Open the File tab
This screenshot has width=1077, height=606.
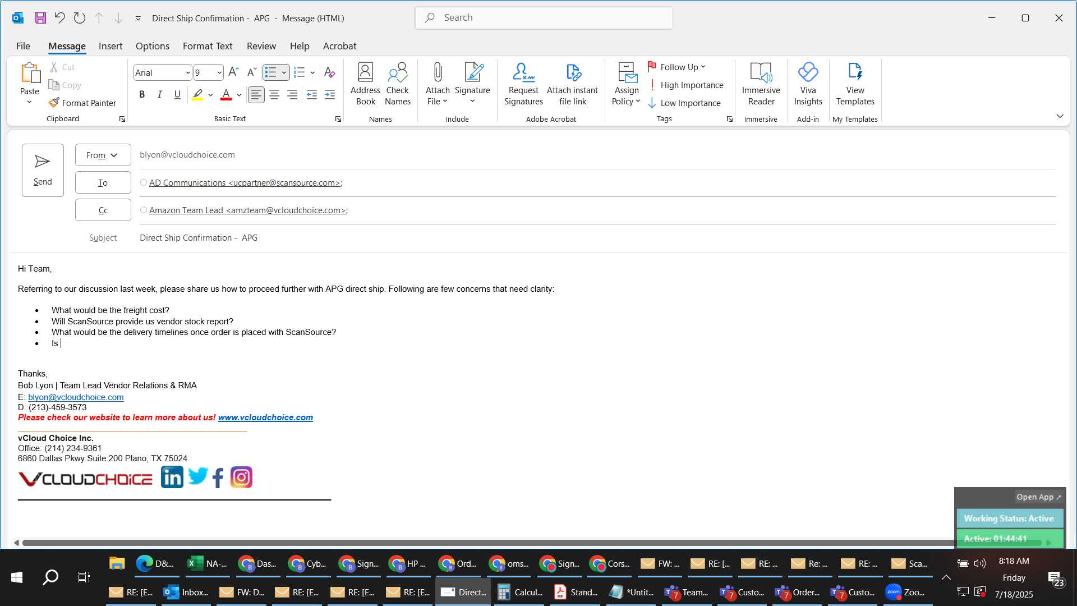pyautogui.click(x=23, y=46)
